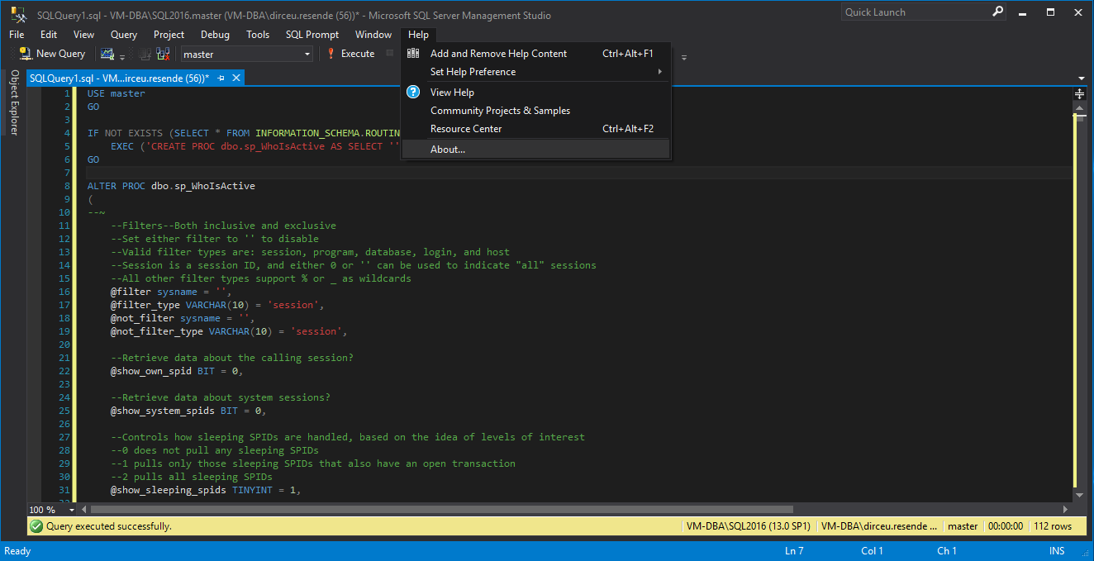
Task: Close the SQLQuery1.sql tab
Action: click(x=235, y=78)
